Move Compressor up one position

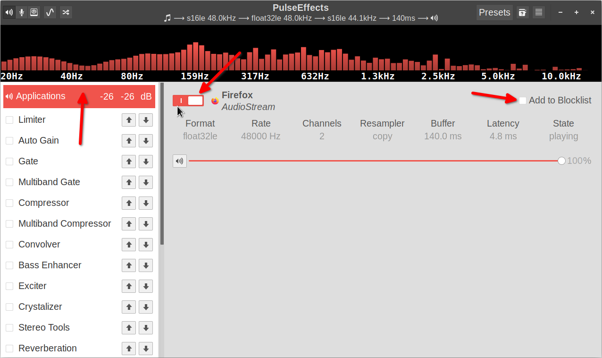click(x=129, y=203)
